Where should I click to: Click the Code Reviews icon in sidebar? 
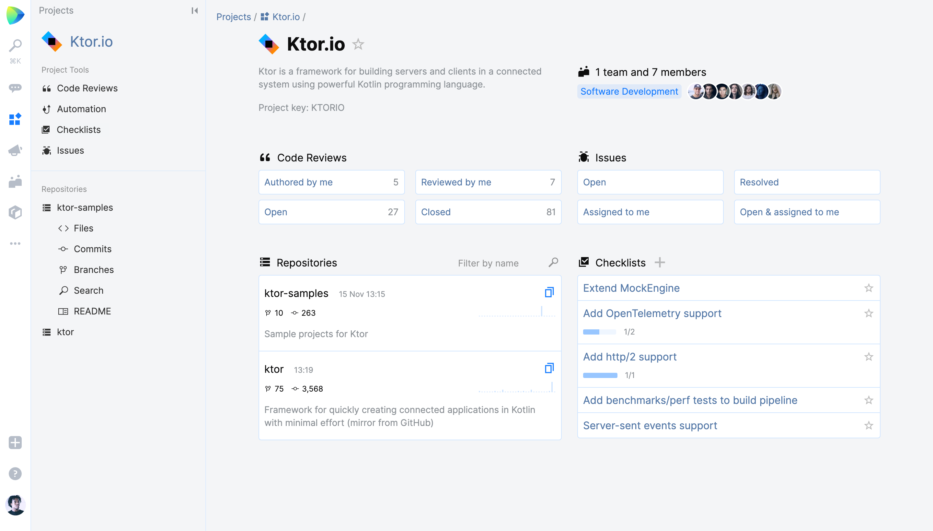(x=47, y=88)
